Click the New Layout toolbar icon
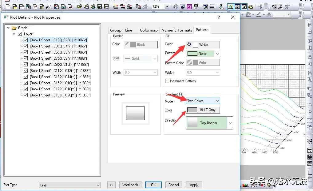Viewport: 313px width, 191px height. tap(57, 7)
